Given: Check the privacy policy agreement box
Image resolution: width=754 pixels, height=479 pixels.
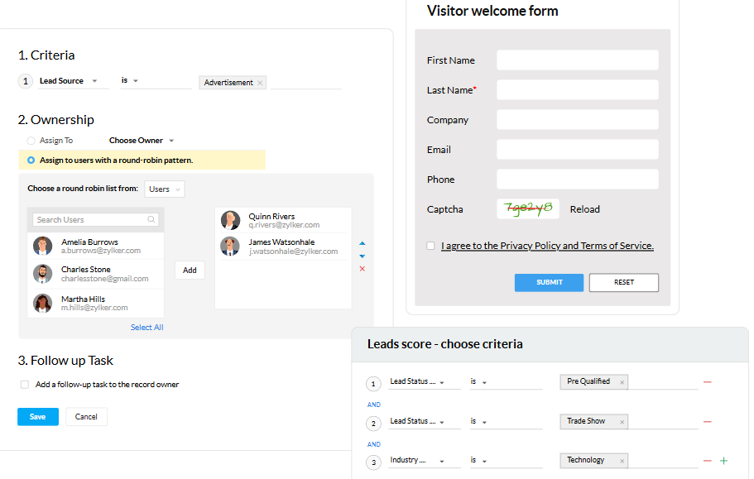Looking at the screenshot, I should (431, 246).
